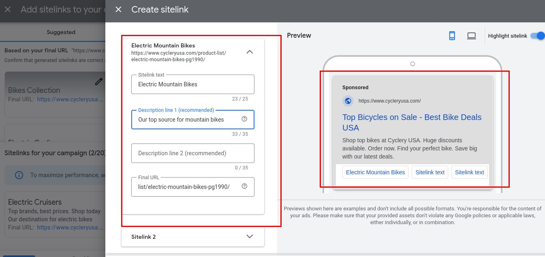Click the Sitelink text input field
The width and height of the screenshot is (545, 257).
pos(192,84)
